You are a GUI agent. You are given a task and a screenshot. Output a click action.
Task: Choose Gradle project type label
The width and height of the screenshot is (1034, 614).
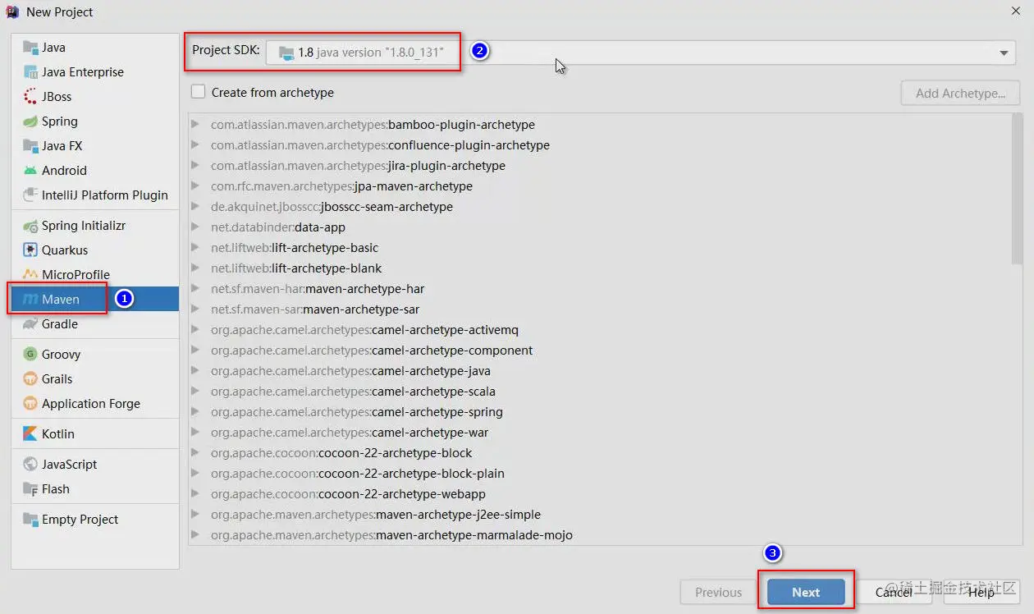(x=60, y=324)
